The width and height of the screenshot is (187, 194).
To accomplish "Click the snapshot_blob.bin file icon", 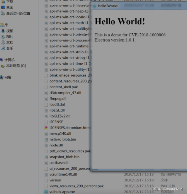I will pos(46,157).
